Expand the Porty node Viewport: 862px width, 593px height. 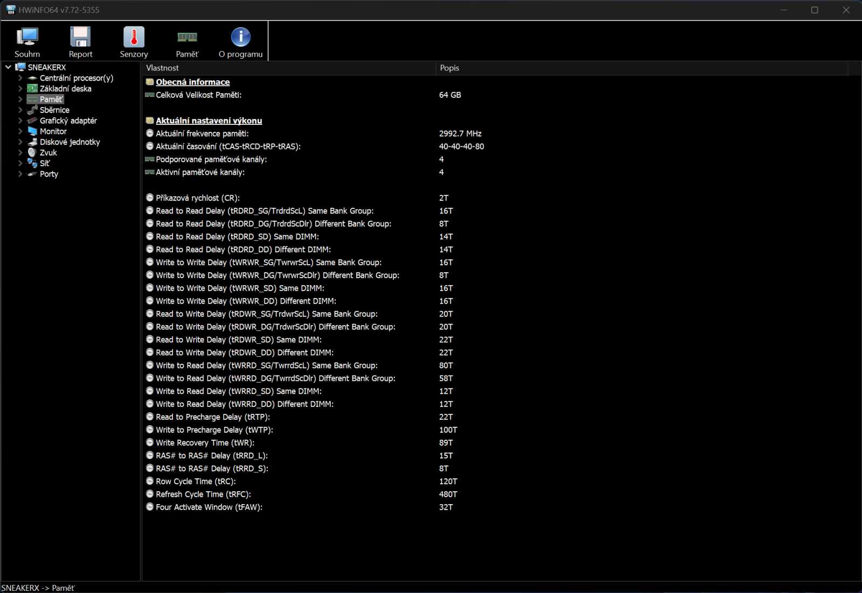point(20,174)
